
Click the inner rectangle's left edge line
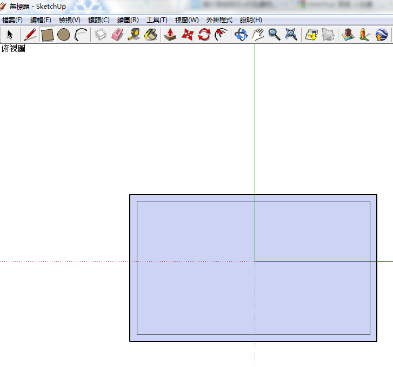[137, 267]
